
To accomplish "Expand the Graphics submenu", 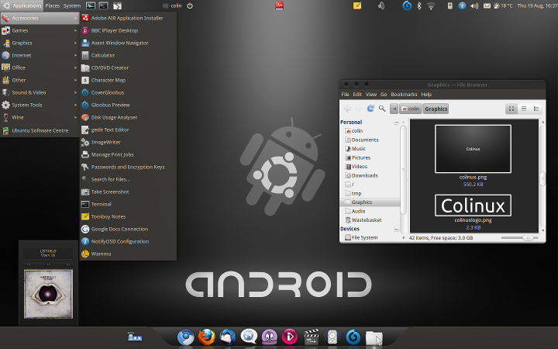I will point(40,43).
